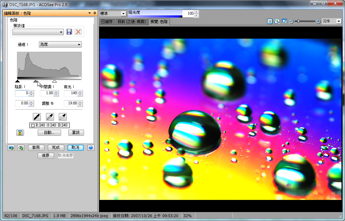Open the 通道 channel dropdown
Viewport: 345px width, 221px height.
coord(60,45)
